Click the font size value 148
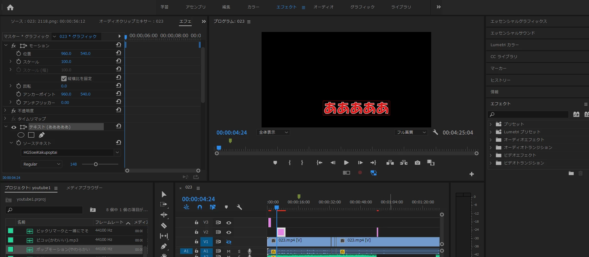 (74, 164)
